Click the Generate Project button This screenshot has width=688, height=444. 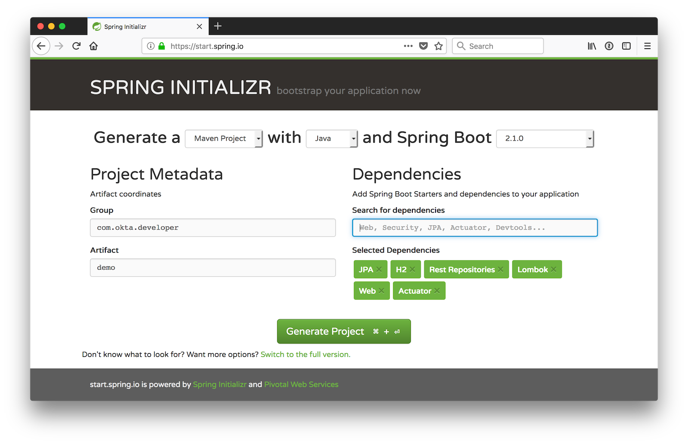pos(344,331)
